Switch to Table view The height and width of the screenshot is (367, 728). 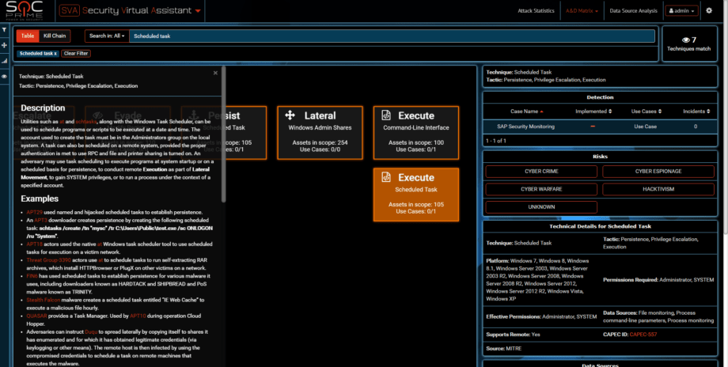click(x=27, y=36)
